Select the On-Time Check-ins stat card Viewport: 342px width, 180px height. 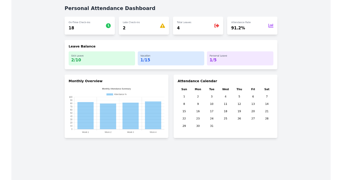pos(89,25)
